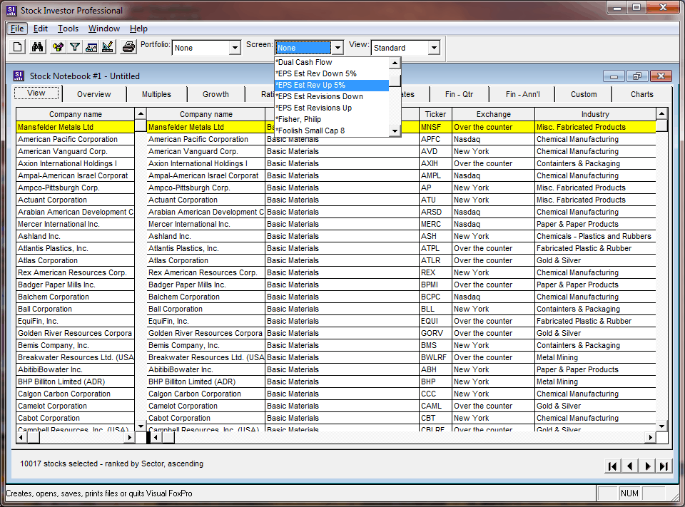The image size is (685, 507).
Task: Go to previous record arrow
Action: [629, 466]
